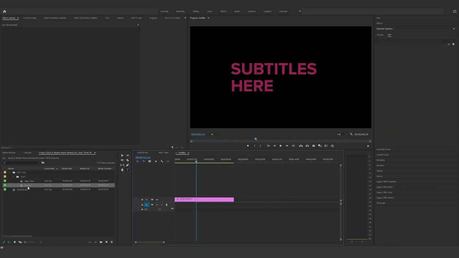The height and width of the screenshot is (258, 459).
Task: Toggle V1 track output eye
Action: click(x=157, y=200)
